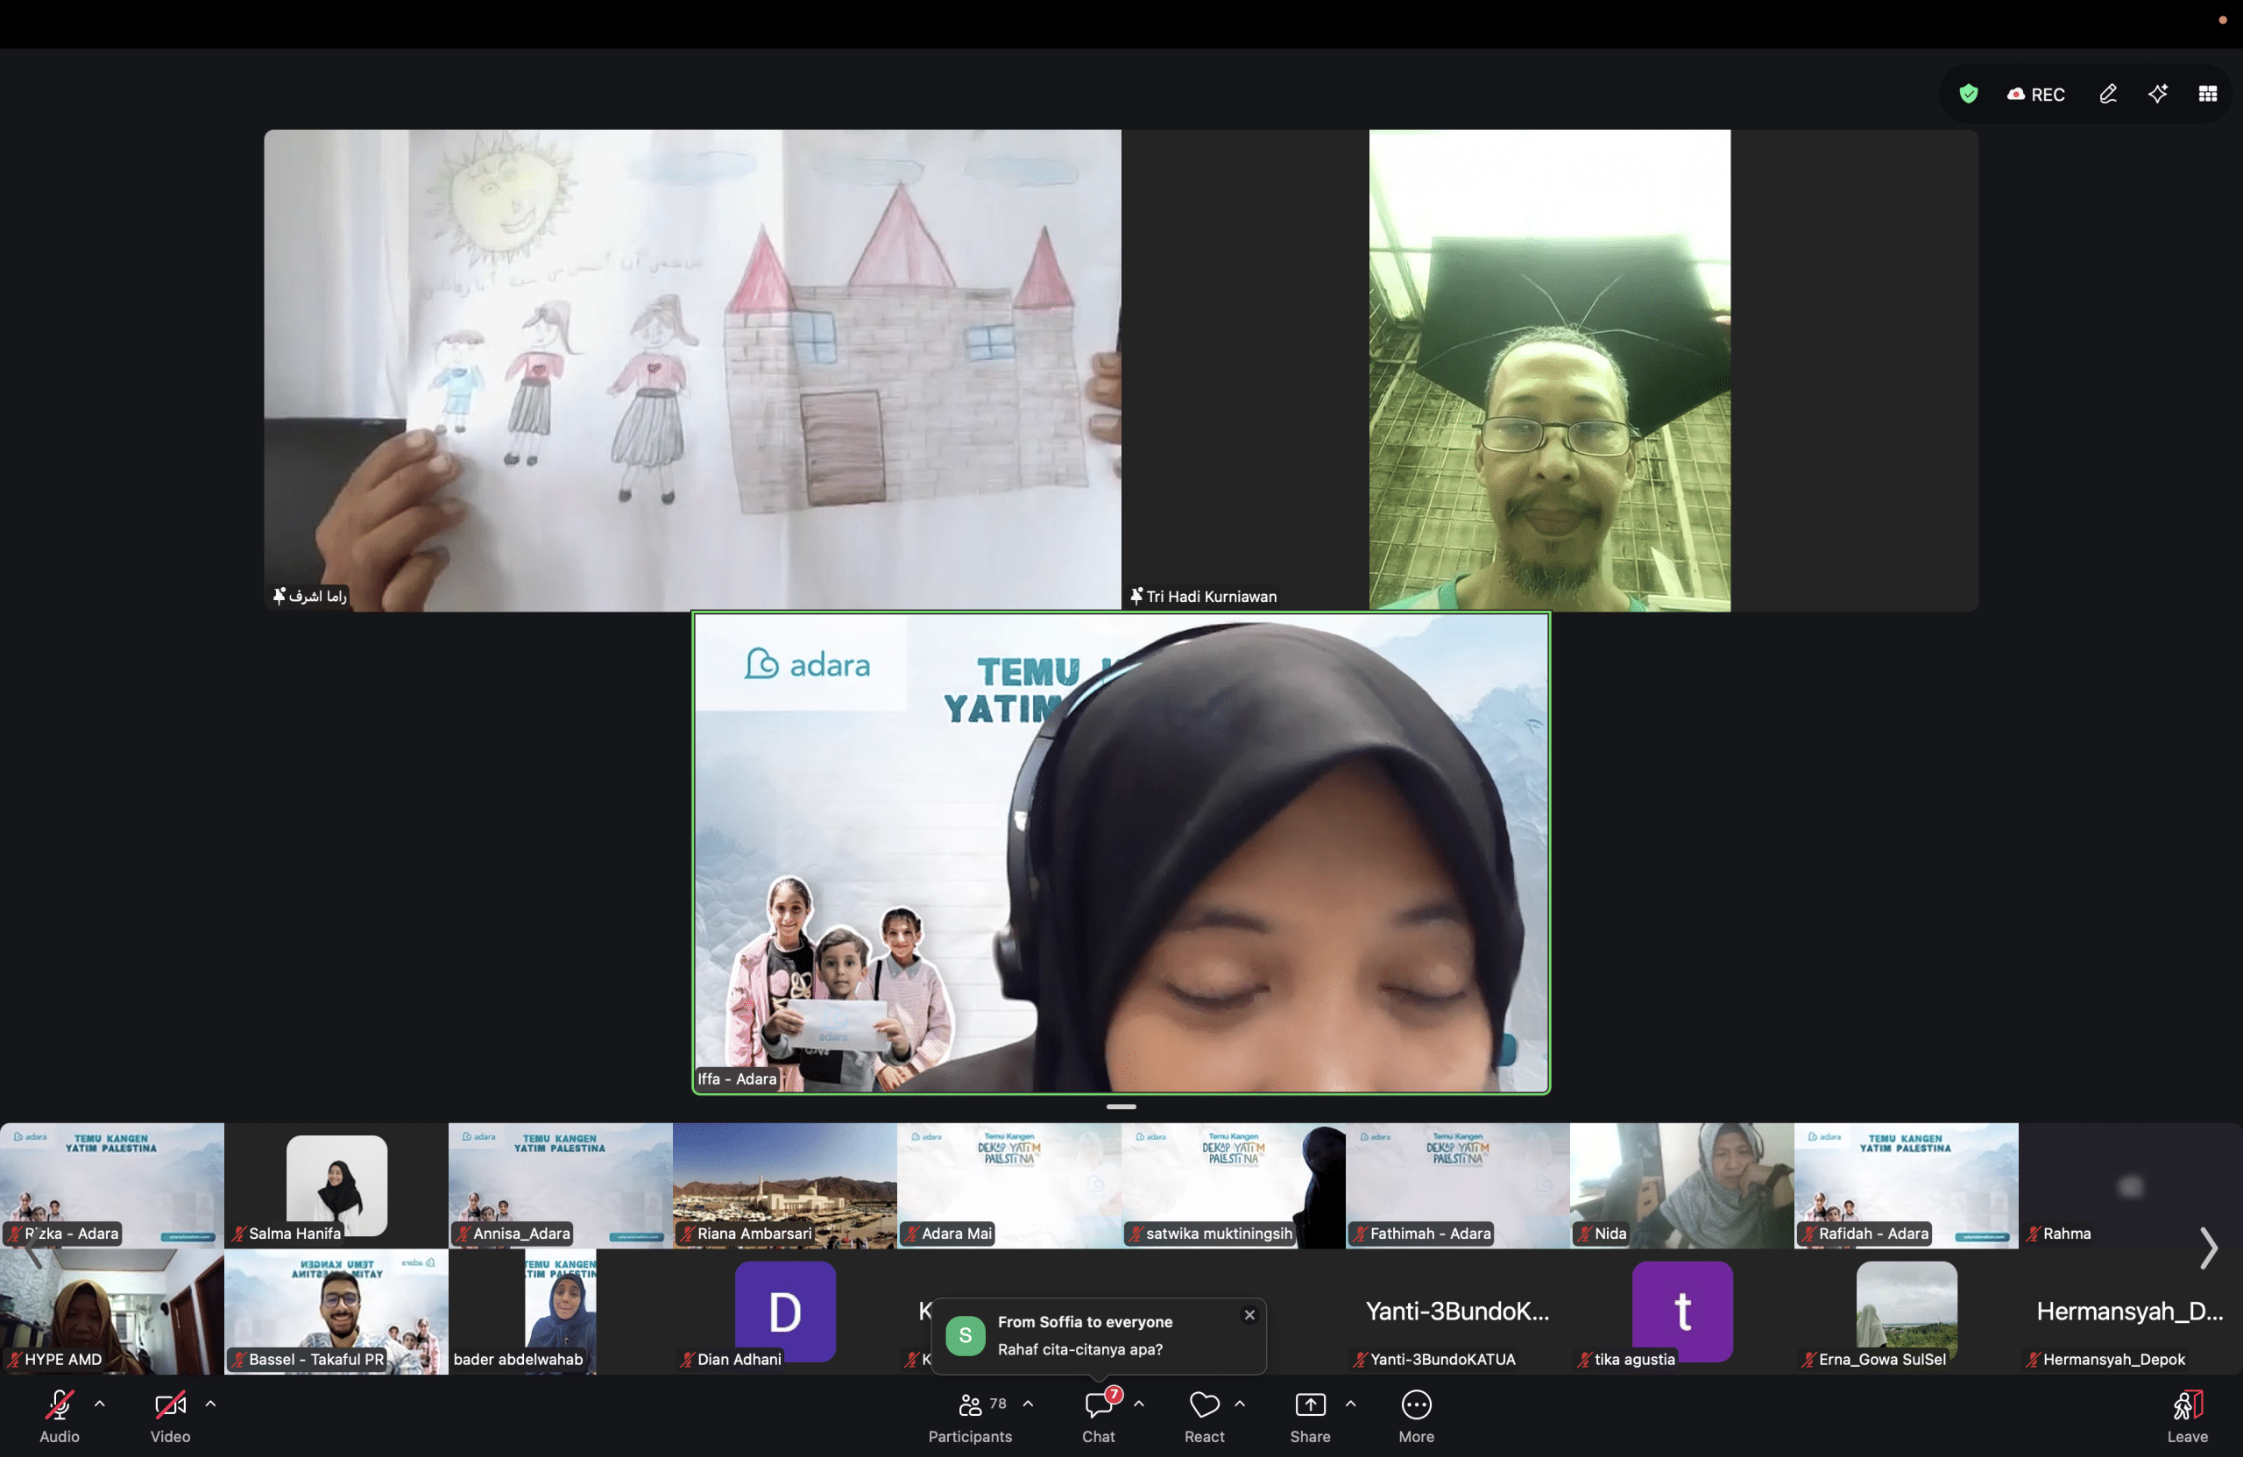Click muted mic icon on Erna_Gowa SulSel
The image size is (2243, 1457).
tap(1809, 1359)
